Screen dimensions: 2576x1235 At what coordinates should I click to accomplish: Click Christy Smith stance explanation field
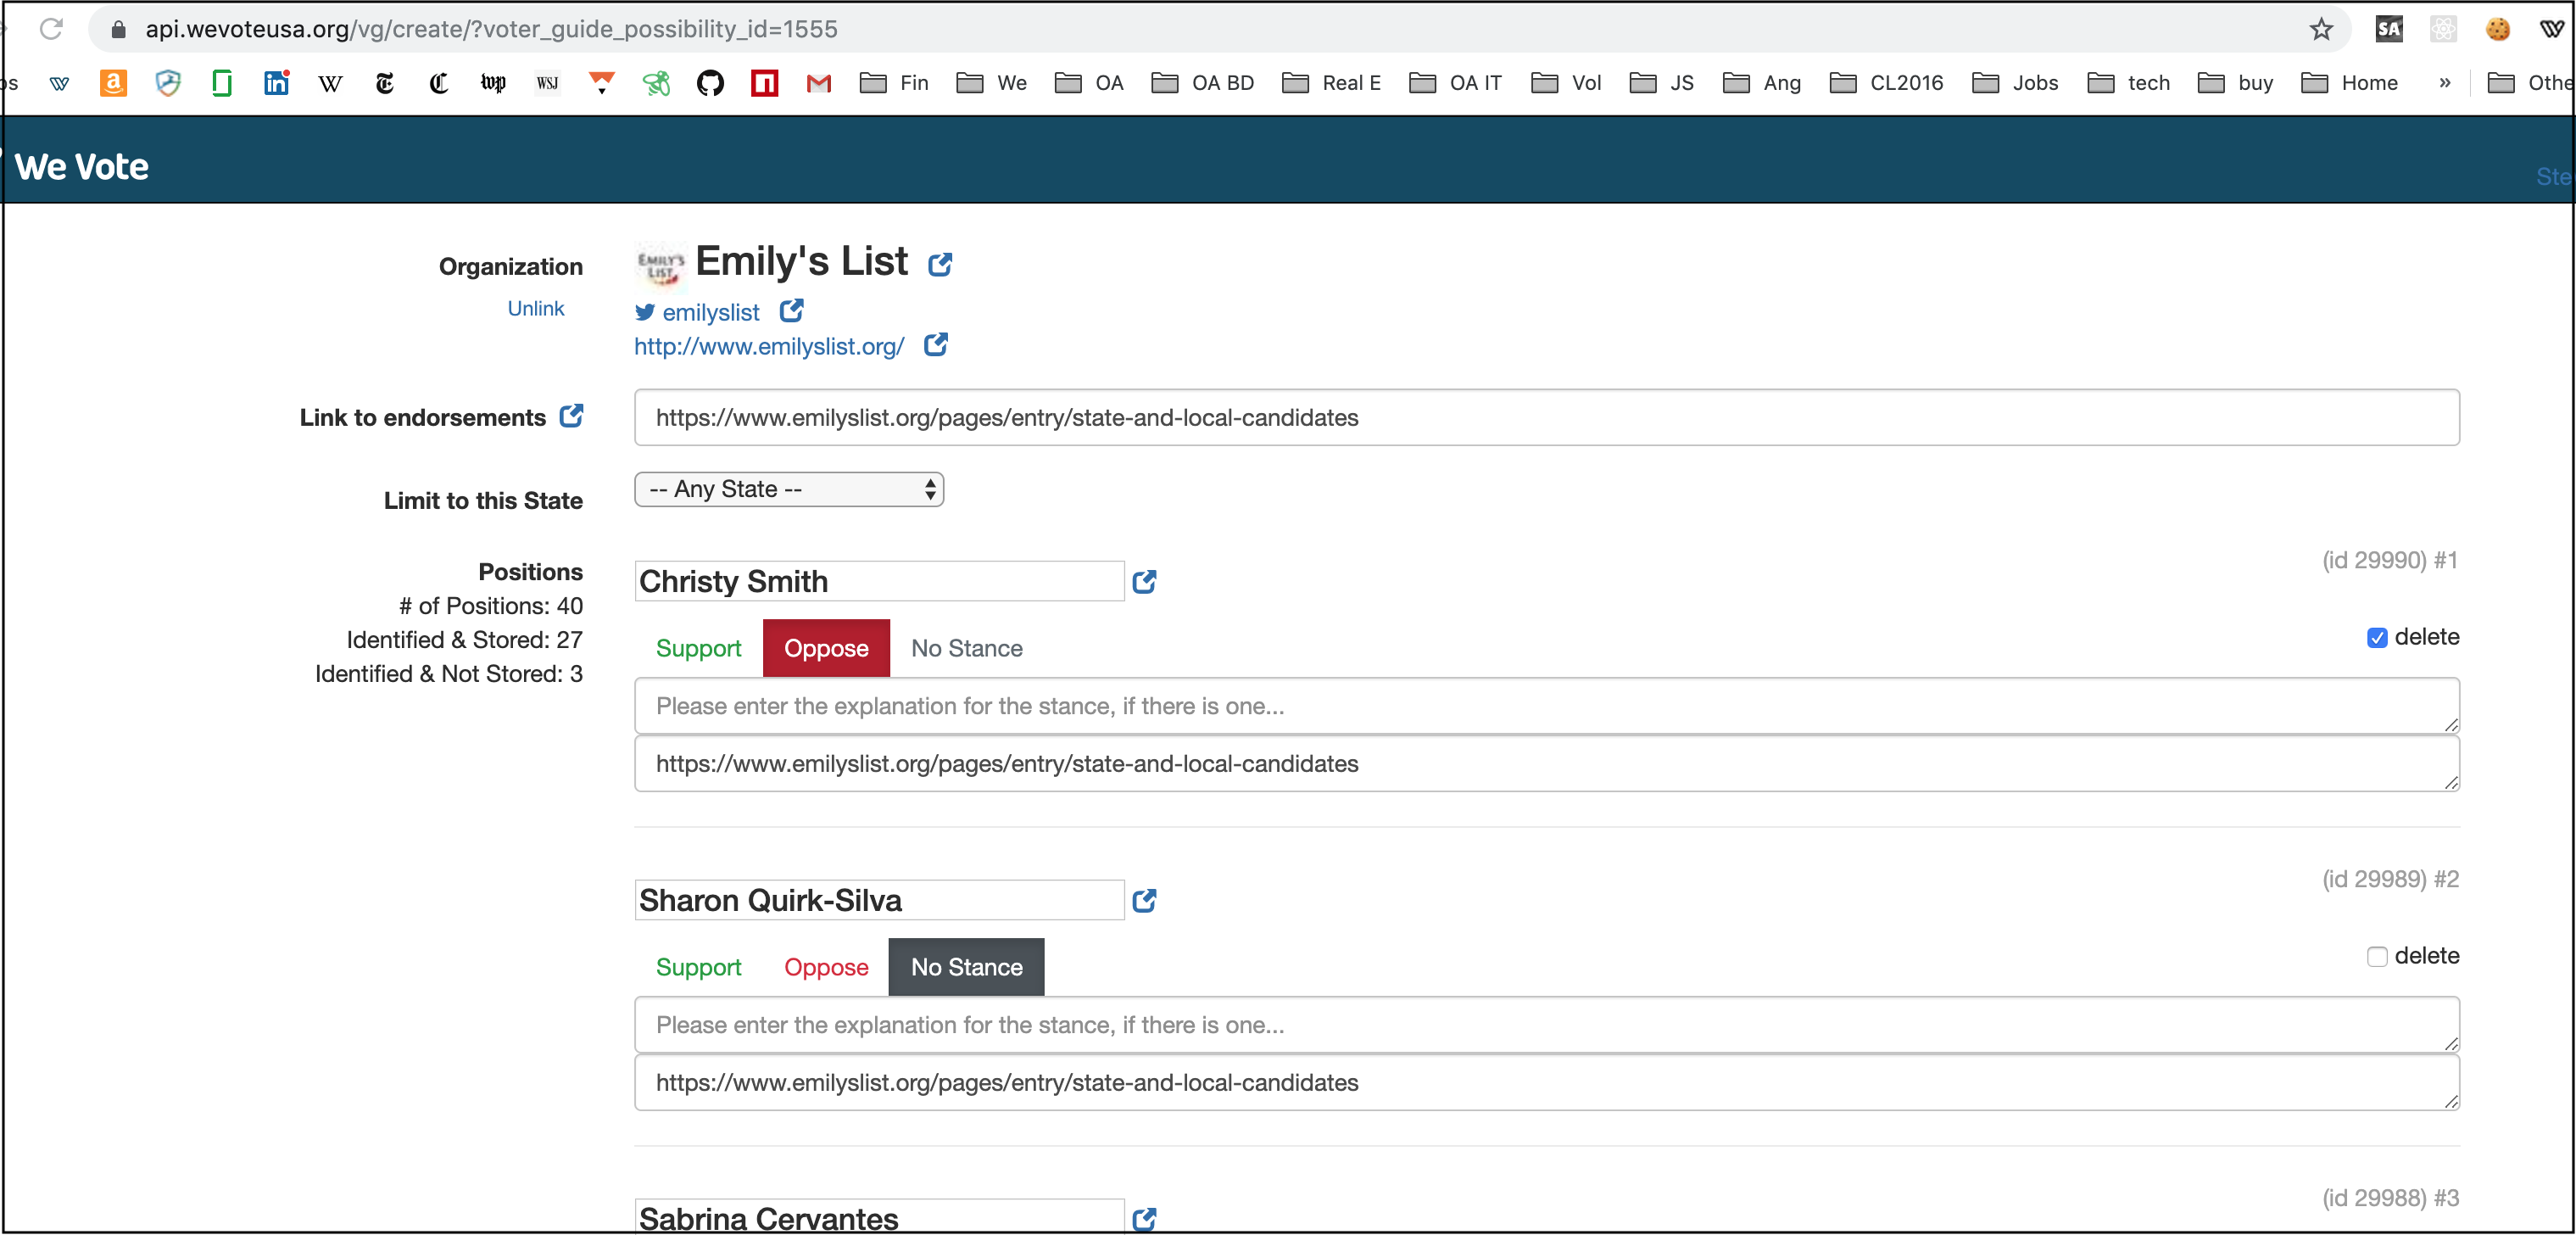pos(1545,706)
